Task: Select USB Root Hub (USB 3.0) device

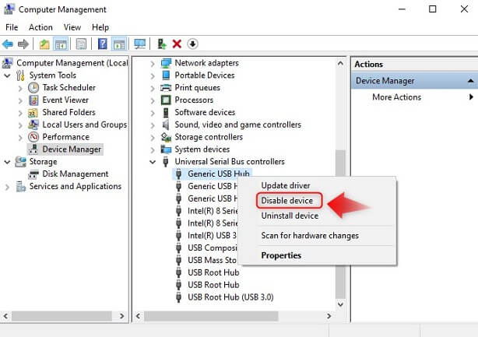Action: [x=230, y=297]
